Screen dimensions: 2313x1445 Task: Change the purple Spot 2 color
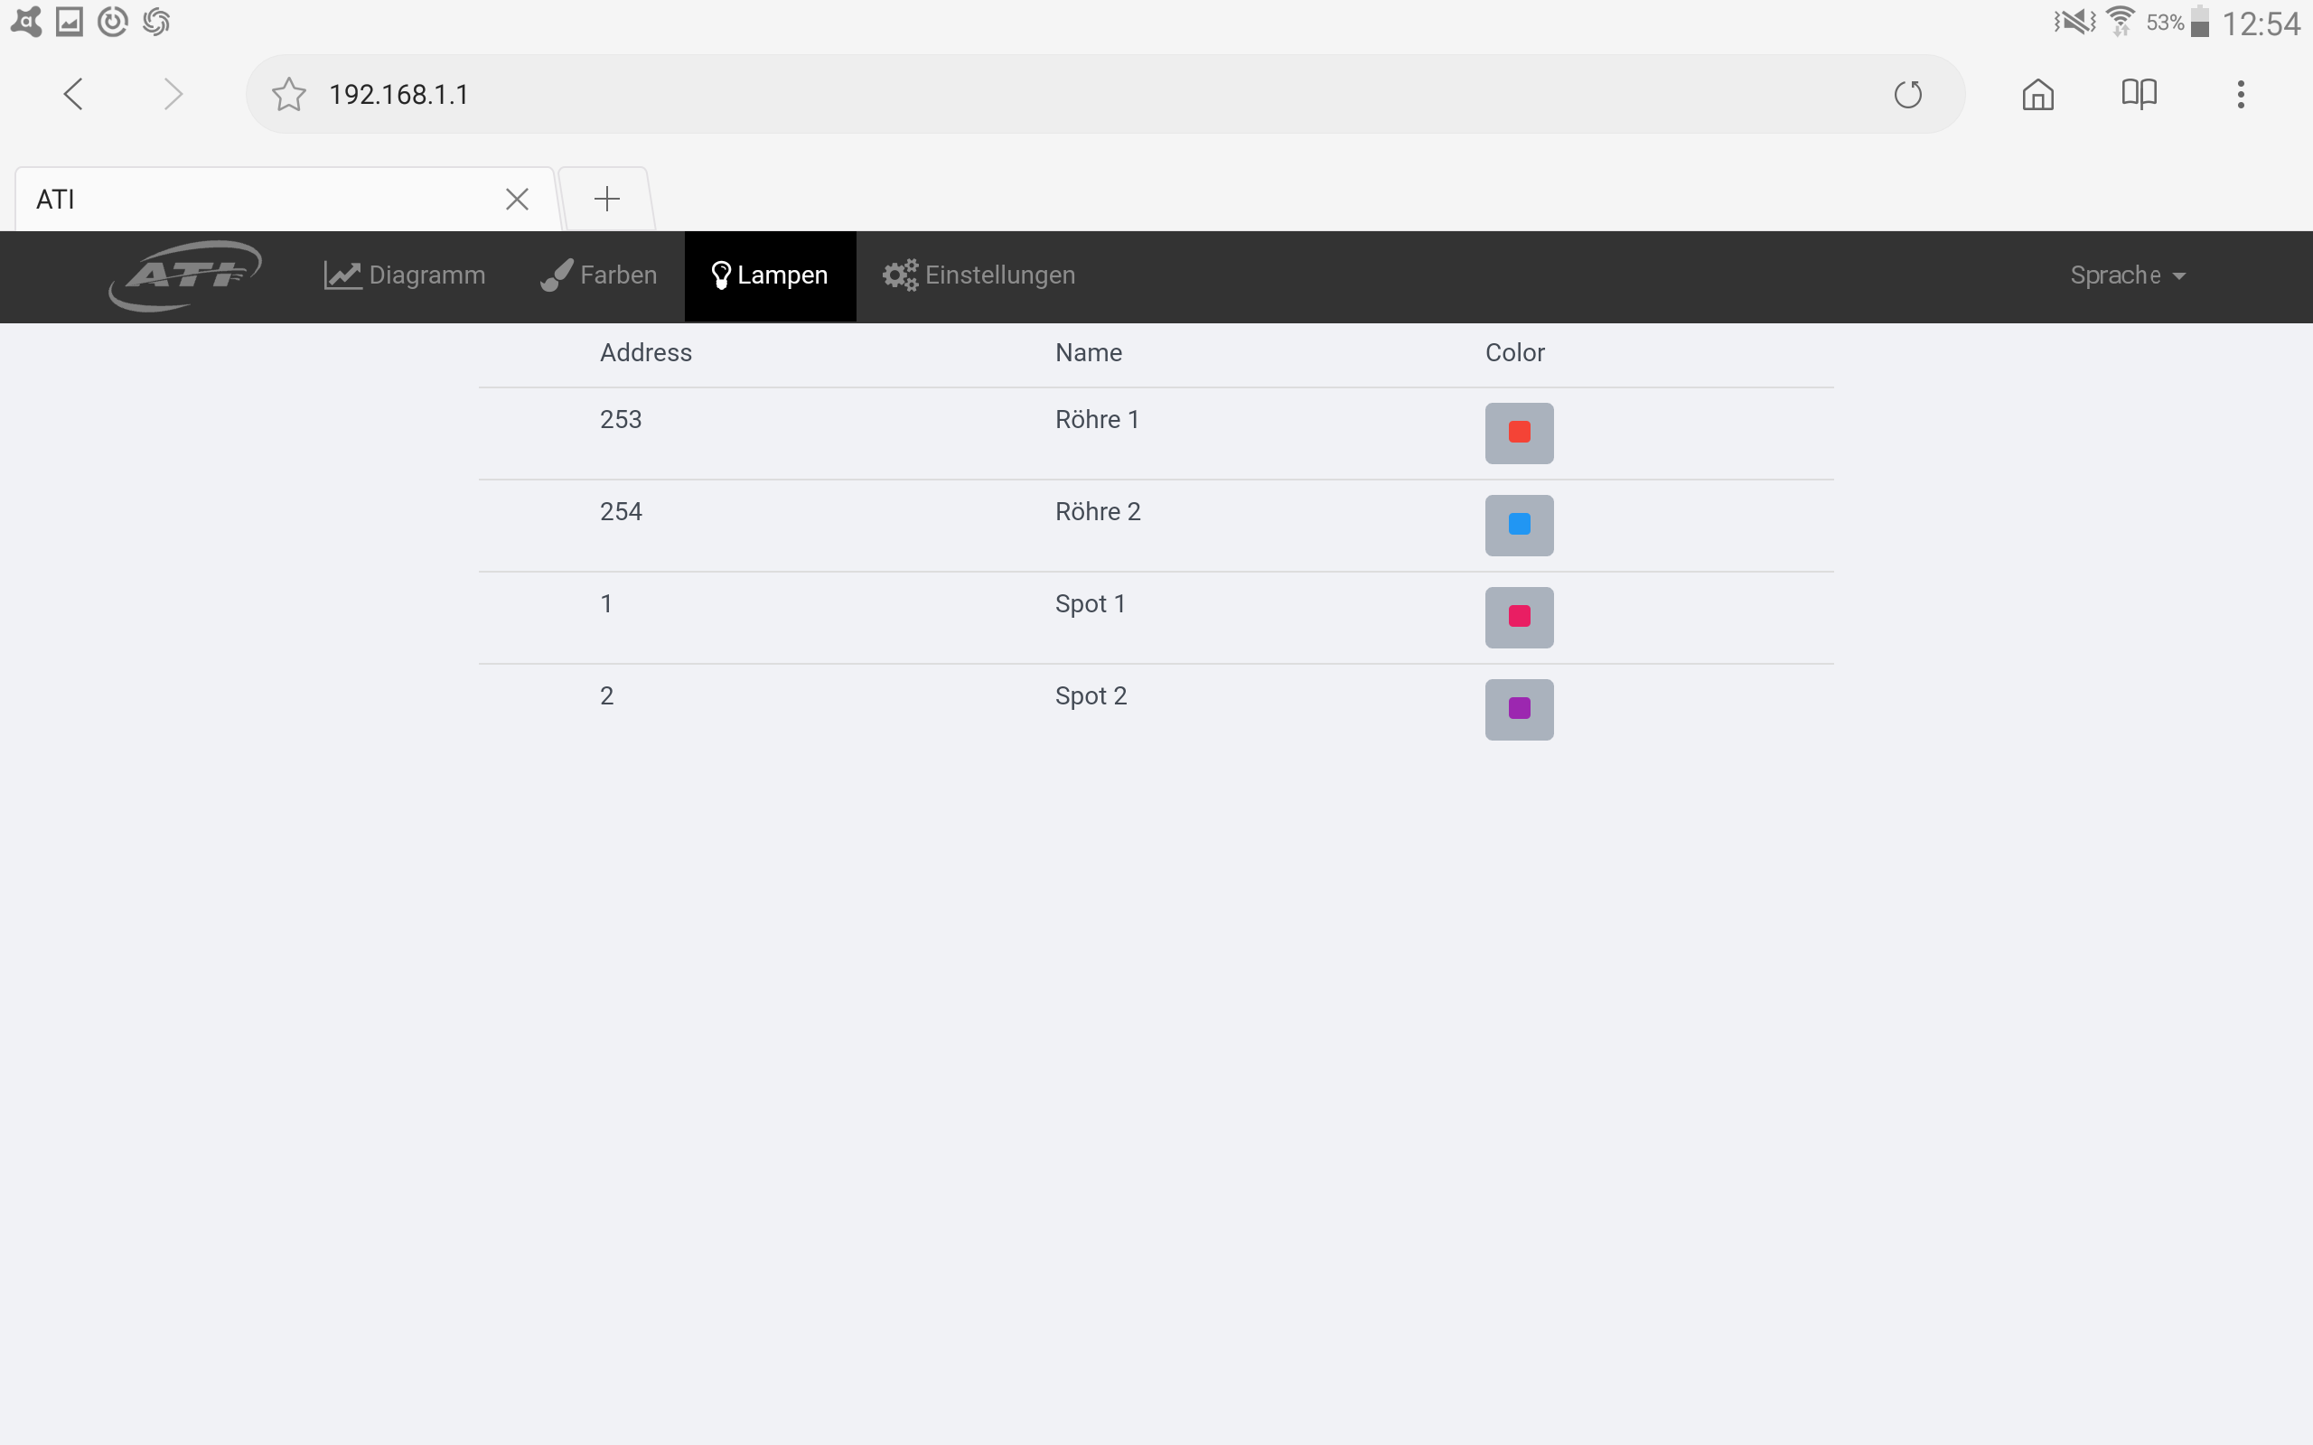click(x=1519, y=709)
